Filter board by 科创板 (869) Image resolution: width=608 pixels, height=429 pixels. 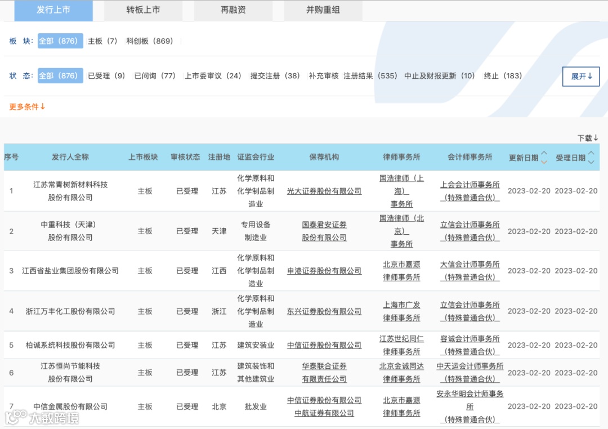coord(149,41)
